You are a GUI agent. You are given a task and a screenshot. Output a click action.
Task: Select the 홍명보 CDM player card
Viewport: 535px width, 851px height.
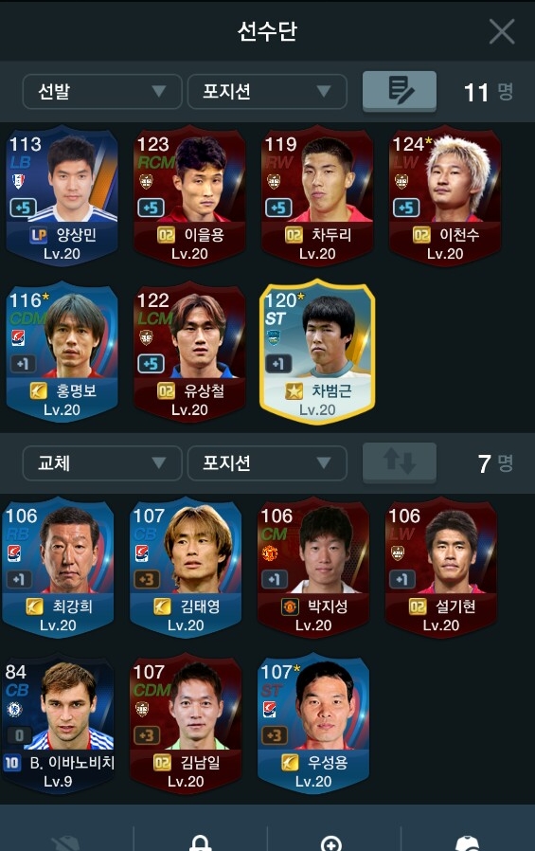coord(62,353)
